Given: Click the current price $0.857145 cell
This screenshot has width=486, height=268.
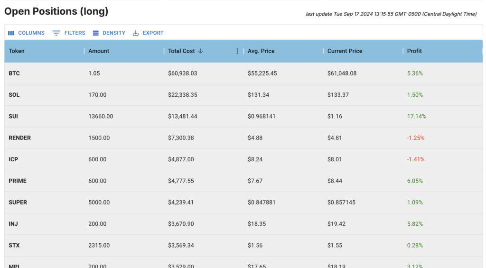Looking at the screenshot, I should click(363, 203).
